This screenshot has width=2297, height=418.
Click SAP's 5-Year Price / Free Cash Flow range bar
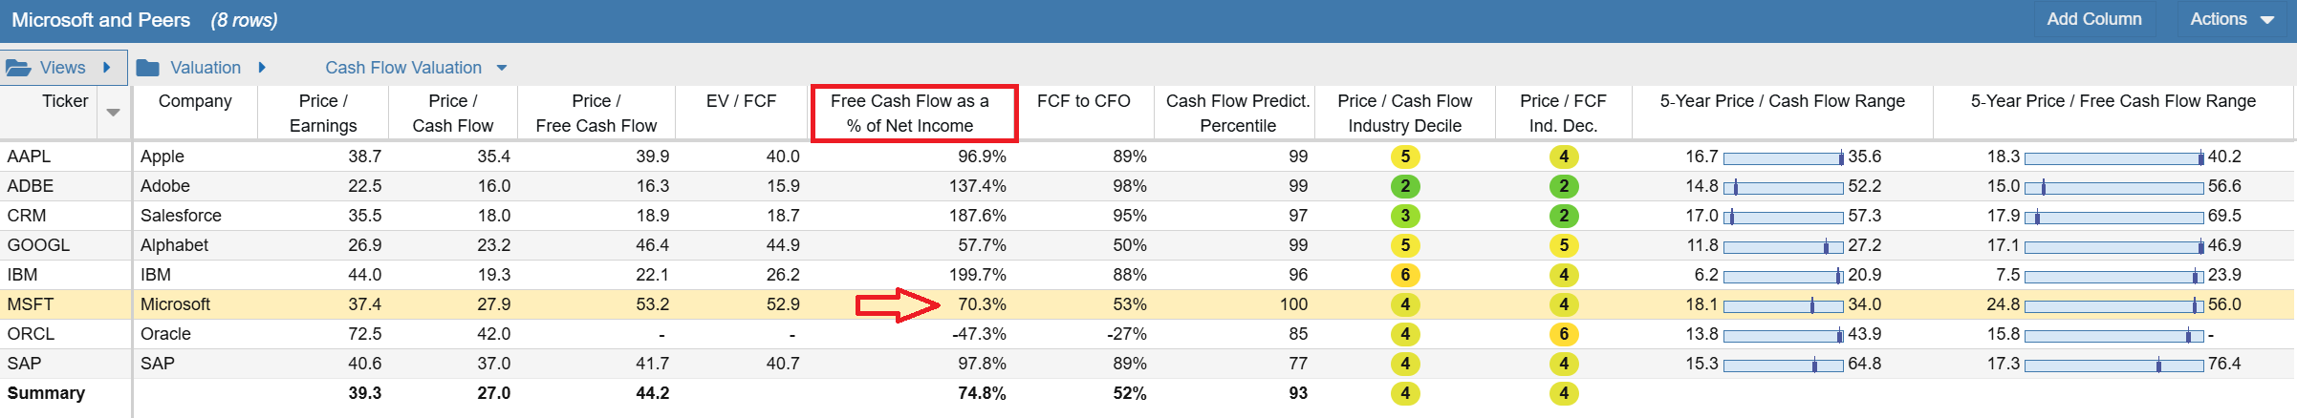[2114, 365]
